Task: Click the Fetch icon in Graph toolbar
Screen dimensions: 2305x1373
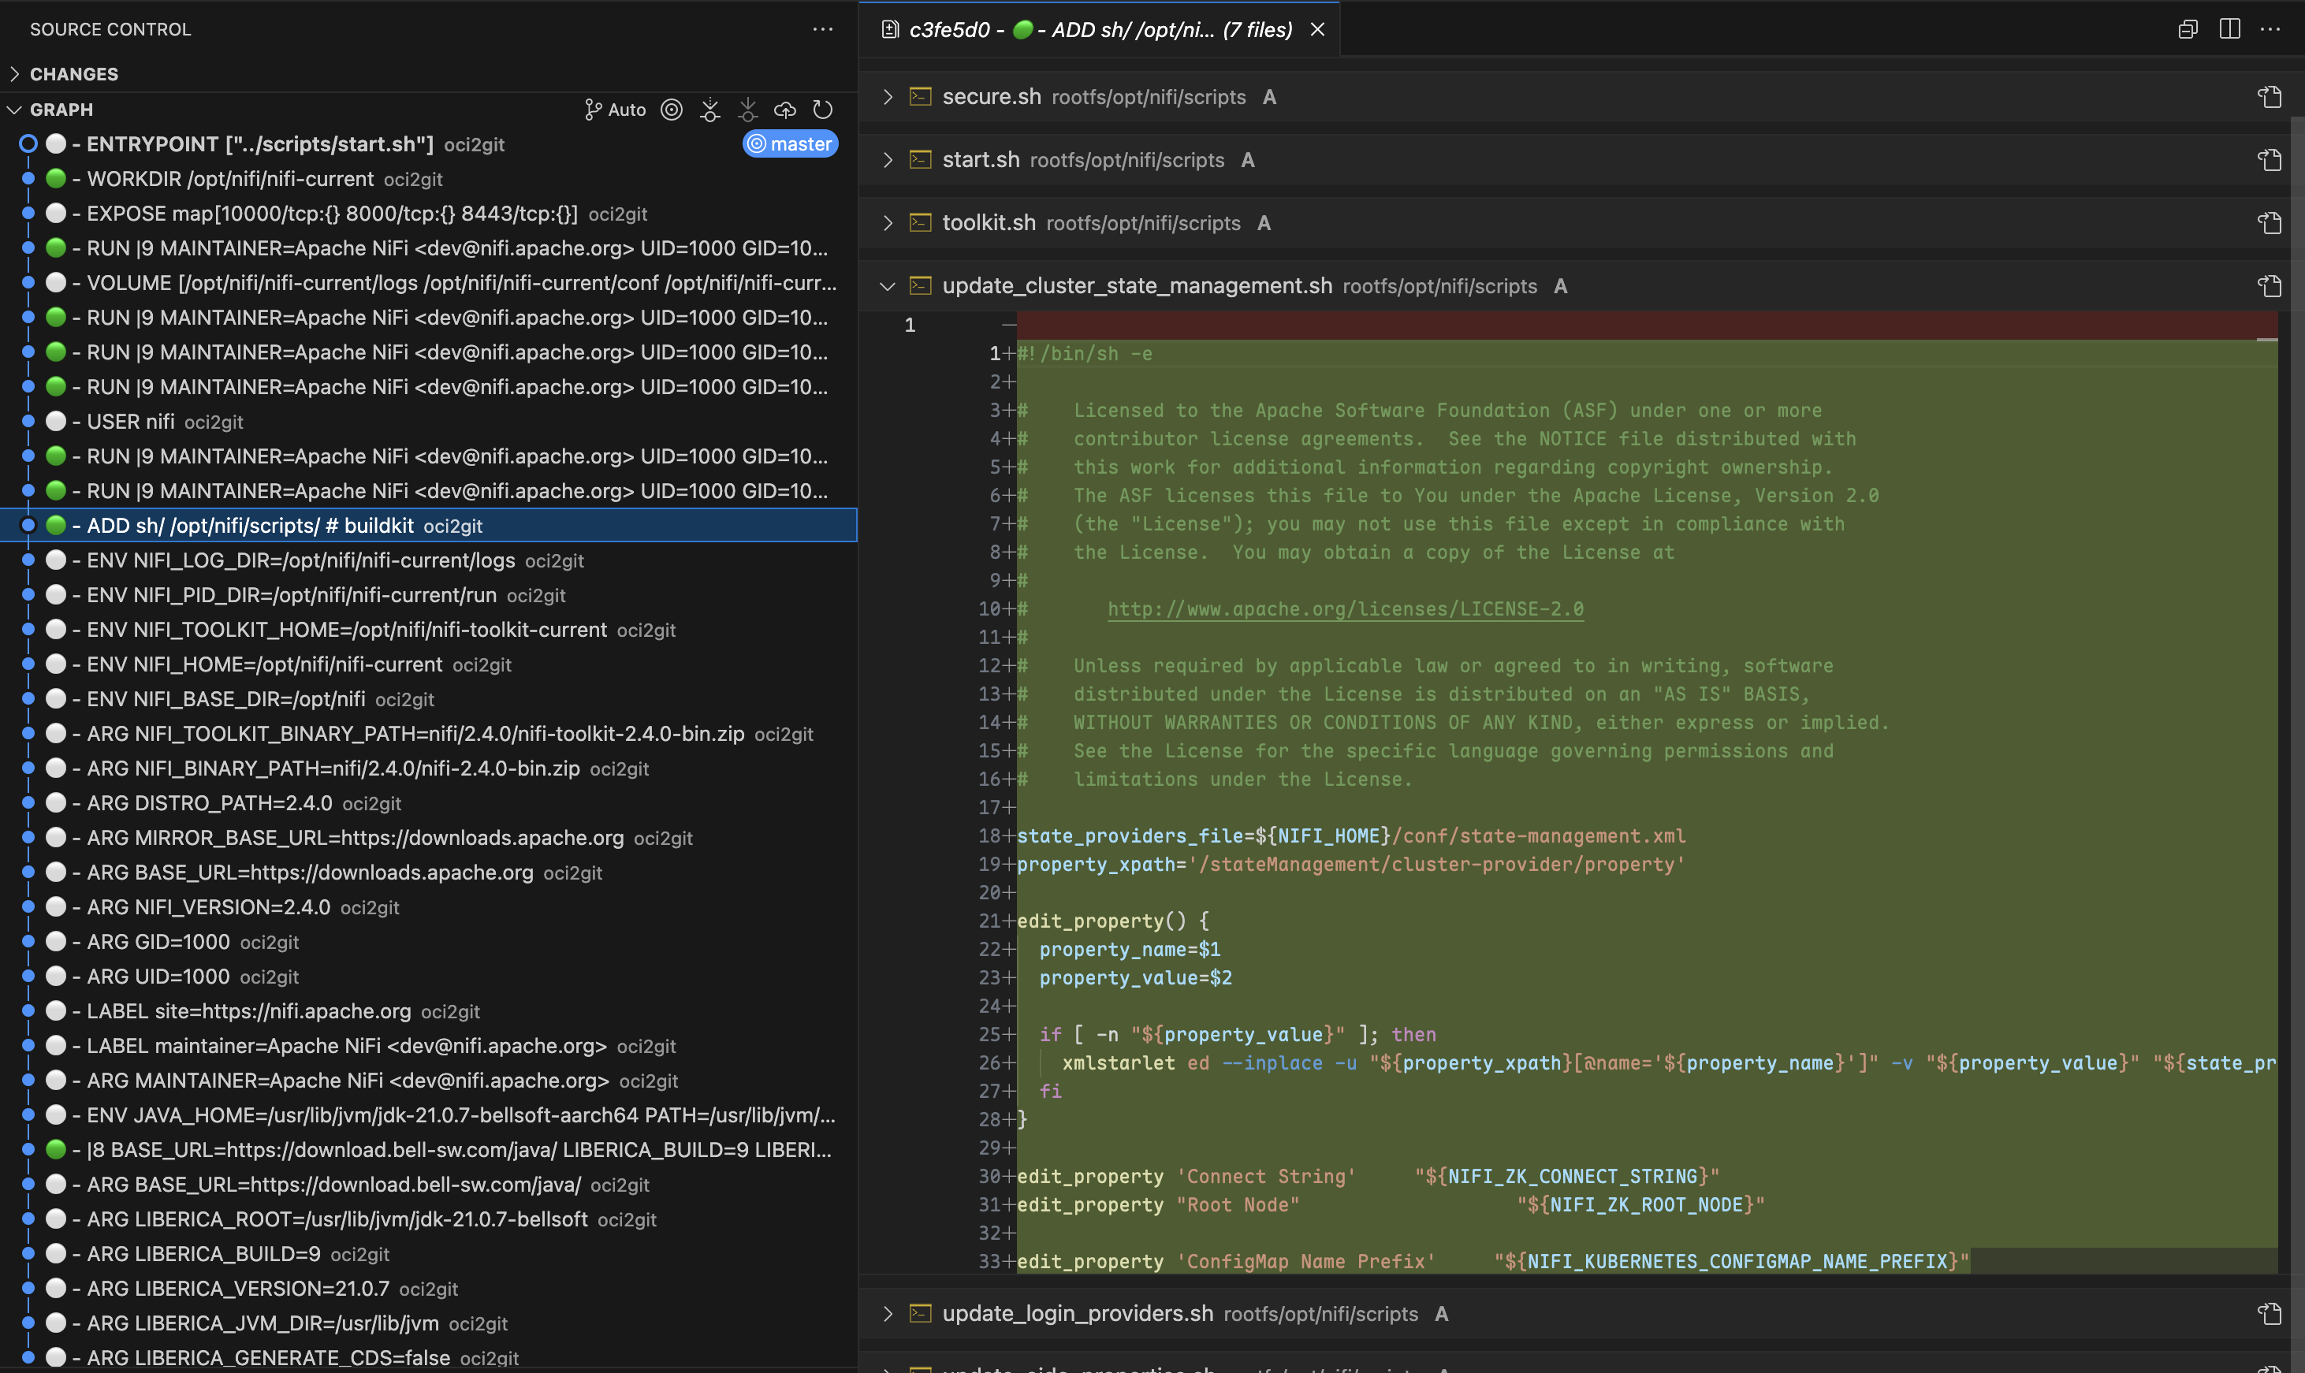Action: 709,110
